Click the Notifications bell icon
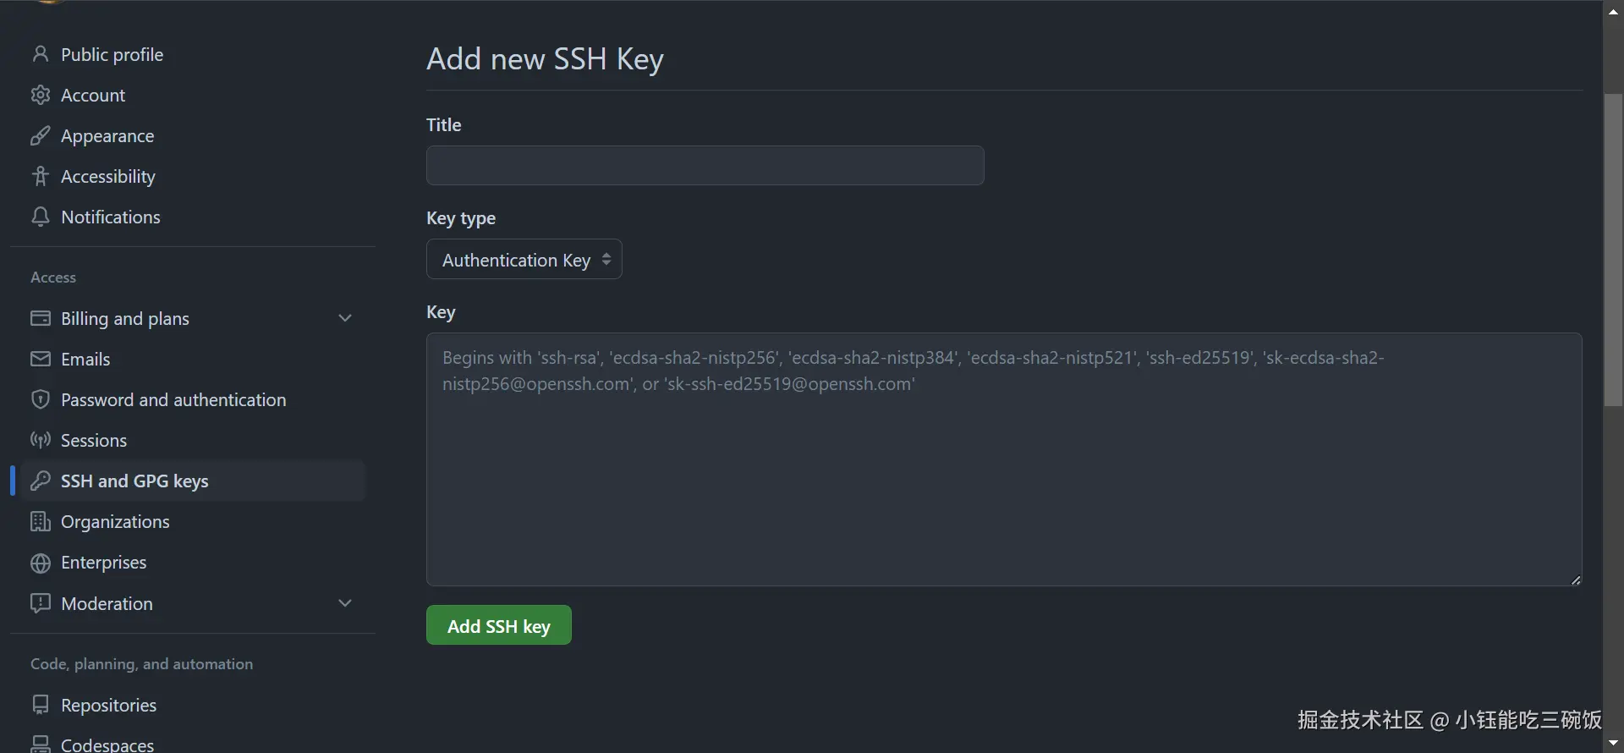This screenshot has width=1624, height=753. click(40, 217)
